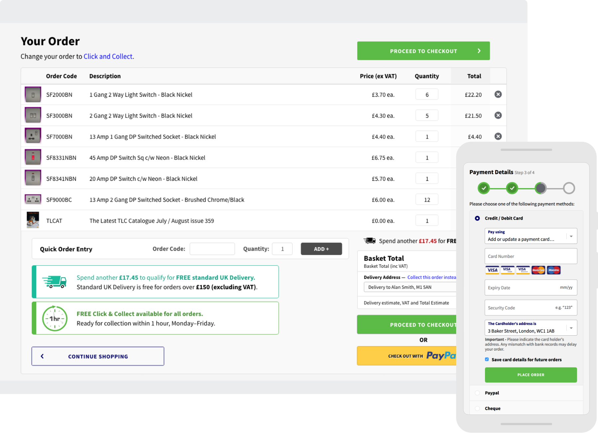Select Cheque payment method radio
This screenshot has width=598, height=433.
(477, 408)
